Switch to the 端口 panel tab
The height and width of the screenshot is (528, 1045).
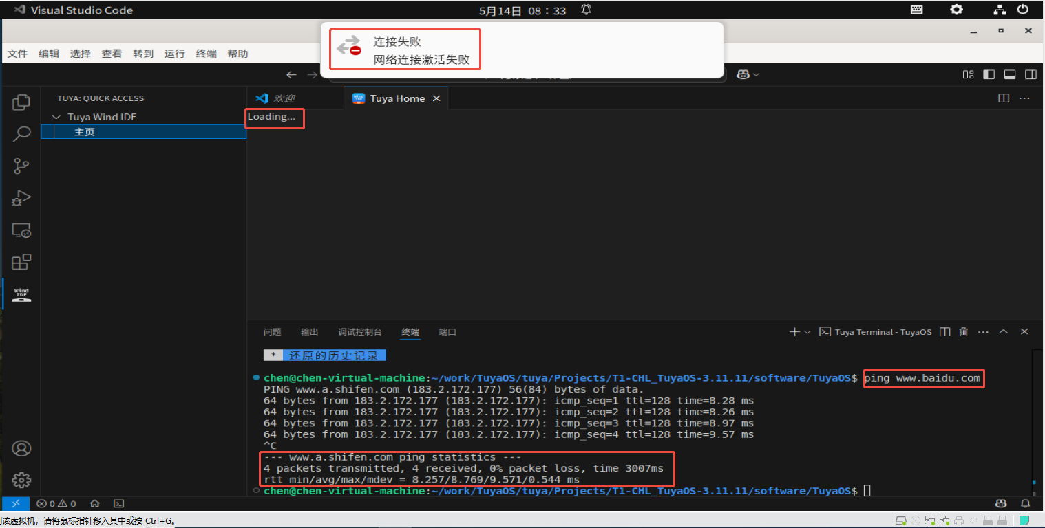click(447, 332)
